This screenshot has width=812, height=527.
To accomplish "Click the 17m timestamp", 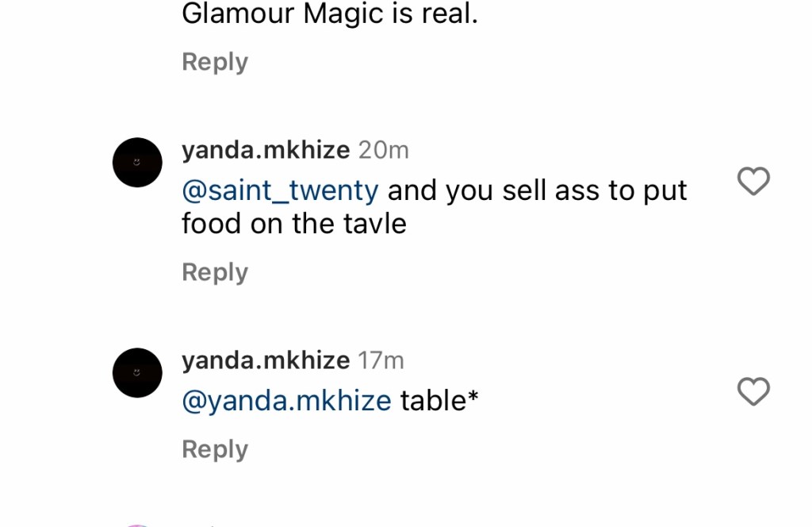I will tap(381, 360).
